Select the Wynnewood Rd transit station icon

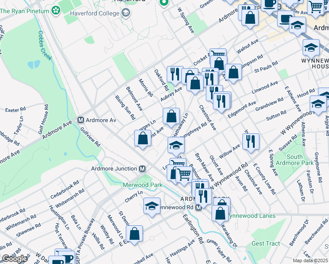click(x=198, y=207)
